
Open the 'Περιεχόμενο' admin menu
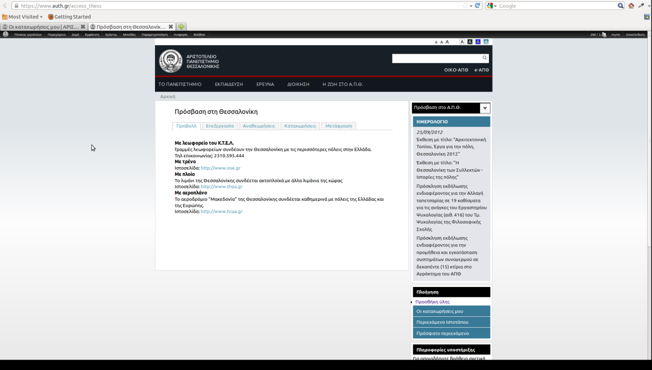57,35
